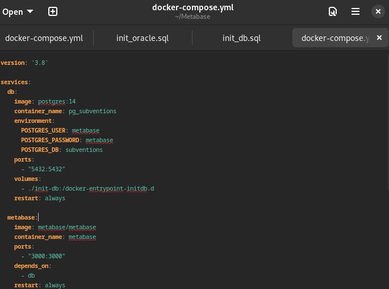Viewport: 389px width, 289px height.
Task: Click the metabase/metabase image value
Action: click(67, 227)
